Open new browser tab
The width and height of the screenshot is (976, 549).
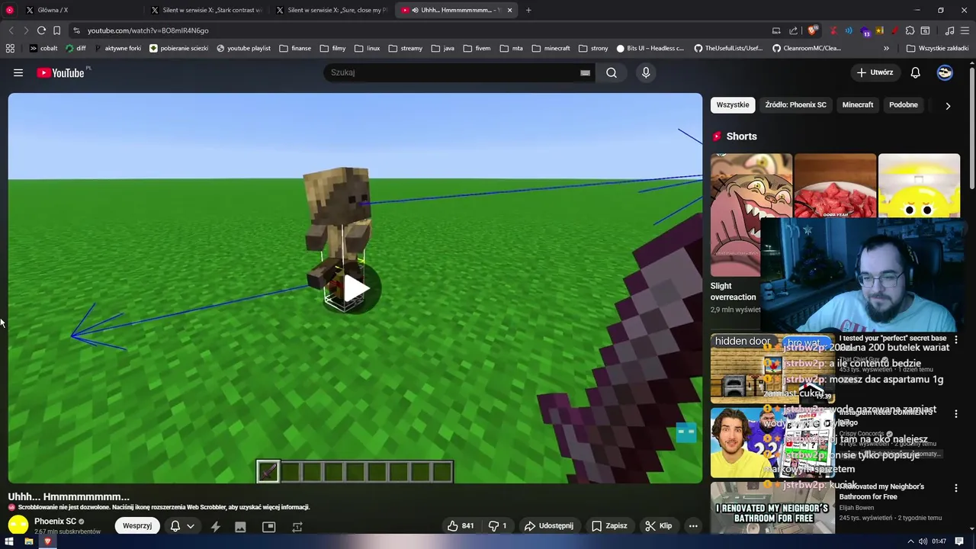tap(528, 10)
